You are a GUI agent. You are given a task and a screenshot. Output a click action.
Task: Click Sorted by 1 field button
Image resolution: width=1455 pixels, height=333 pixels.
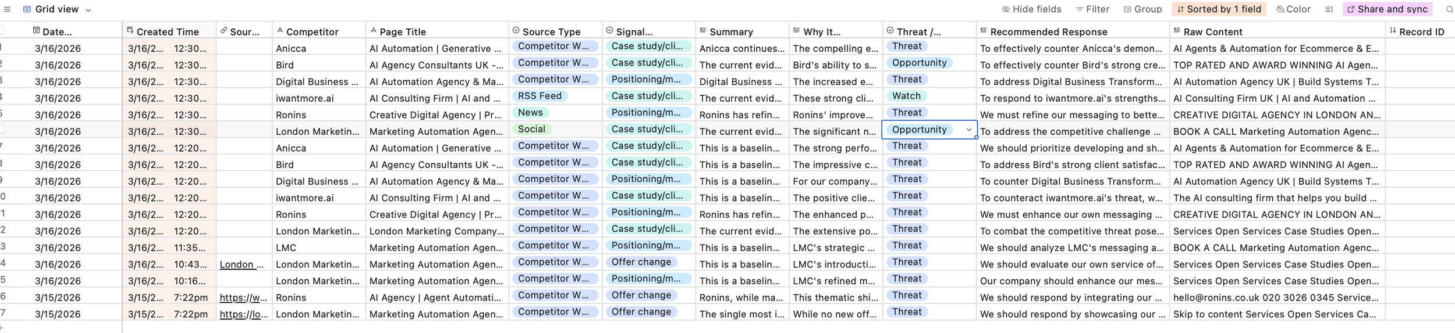click(x=1219, y=9)
